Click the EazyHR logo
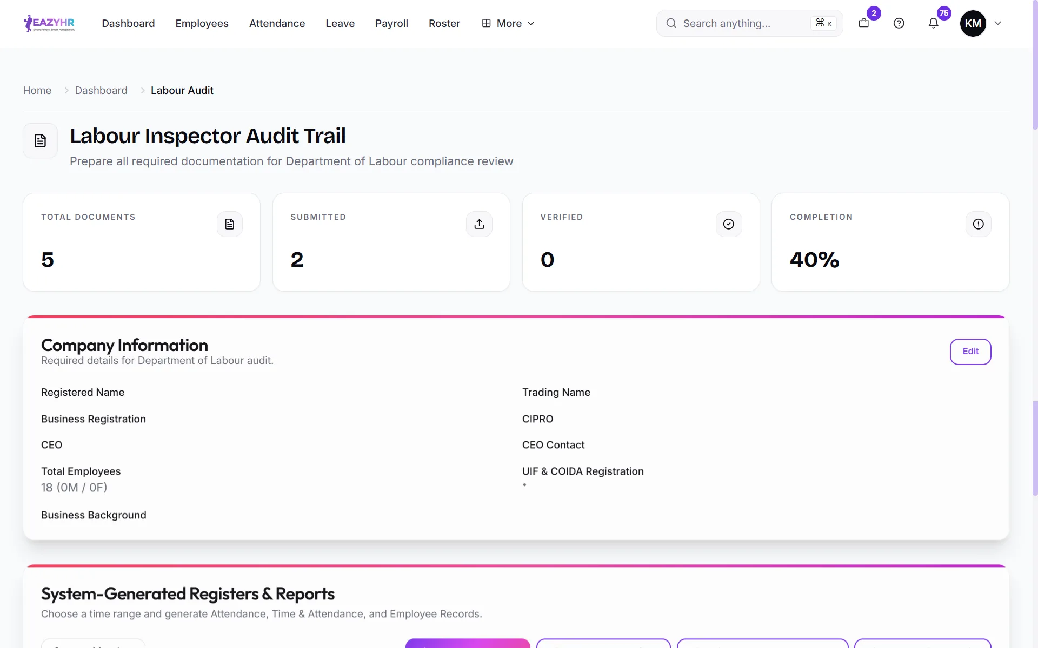 coord(49,23)
